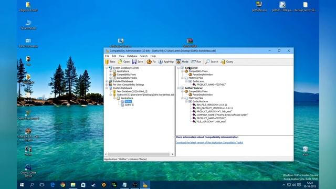Open the Help menu
This screenshot has height=189, width=336.
[153, 56]
